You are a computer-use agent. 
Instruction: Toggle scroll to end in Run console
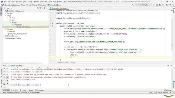point(7,77)
